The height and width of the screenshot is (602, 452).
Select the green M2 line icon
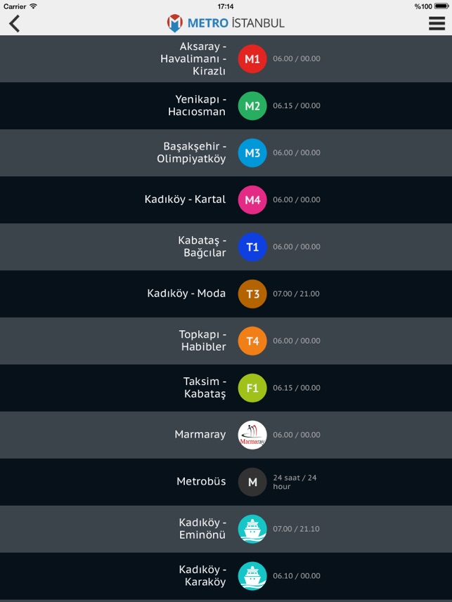click(x=252, y=105)
